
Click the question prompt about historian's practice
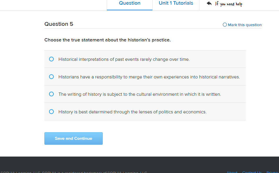[x=107, y=40]
